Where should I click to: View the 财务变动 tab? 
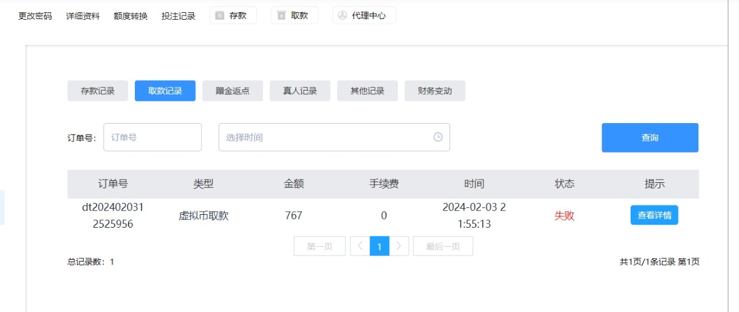(x=435, y=91)
